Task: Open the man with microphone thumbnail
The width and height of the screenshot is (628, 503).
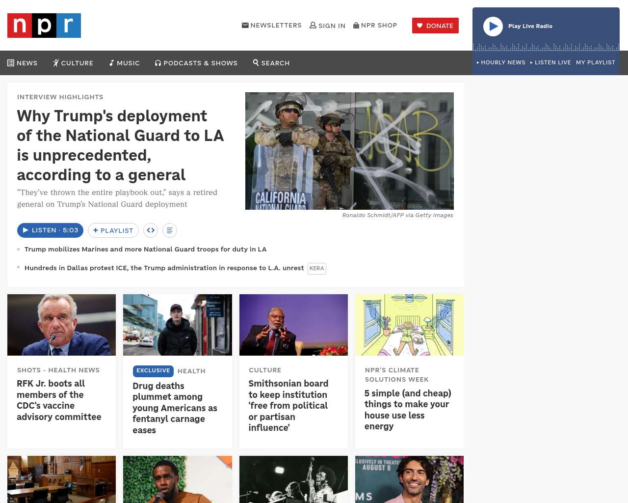Action: 178,479
